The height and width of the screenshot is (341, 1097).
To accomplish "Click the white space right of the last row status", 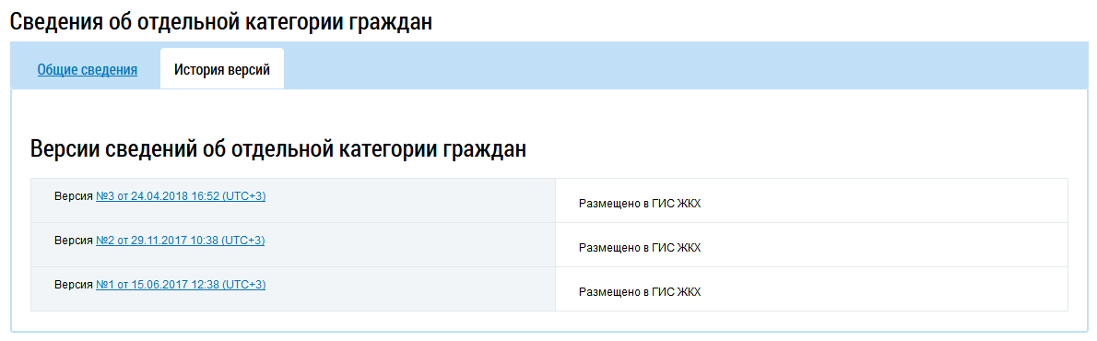I will point(884,288).
